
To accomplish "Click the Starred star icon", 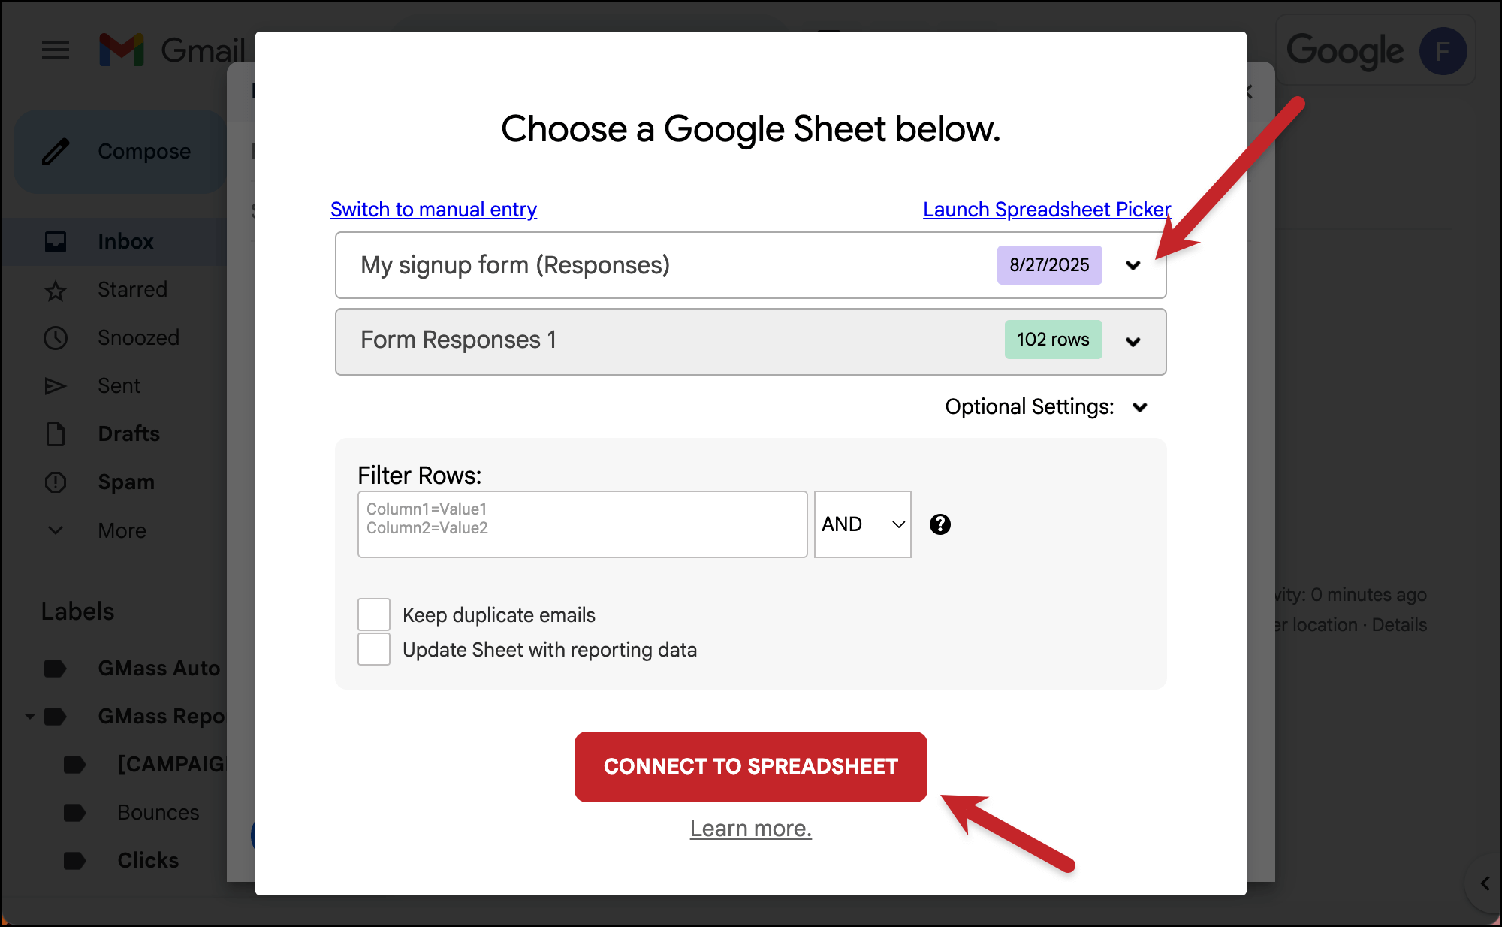I will (55, 289).
